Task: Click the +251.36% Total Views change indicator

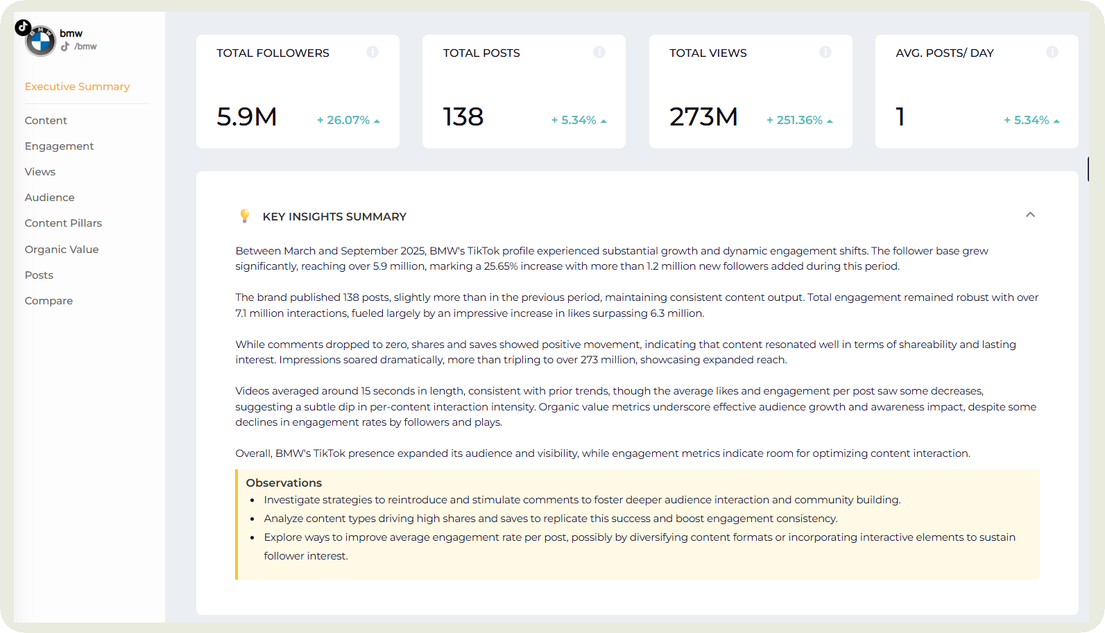Action: [799, 121]
